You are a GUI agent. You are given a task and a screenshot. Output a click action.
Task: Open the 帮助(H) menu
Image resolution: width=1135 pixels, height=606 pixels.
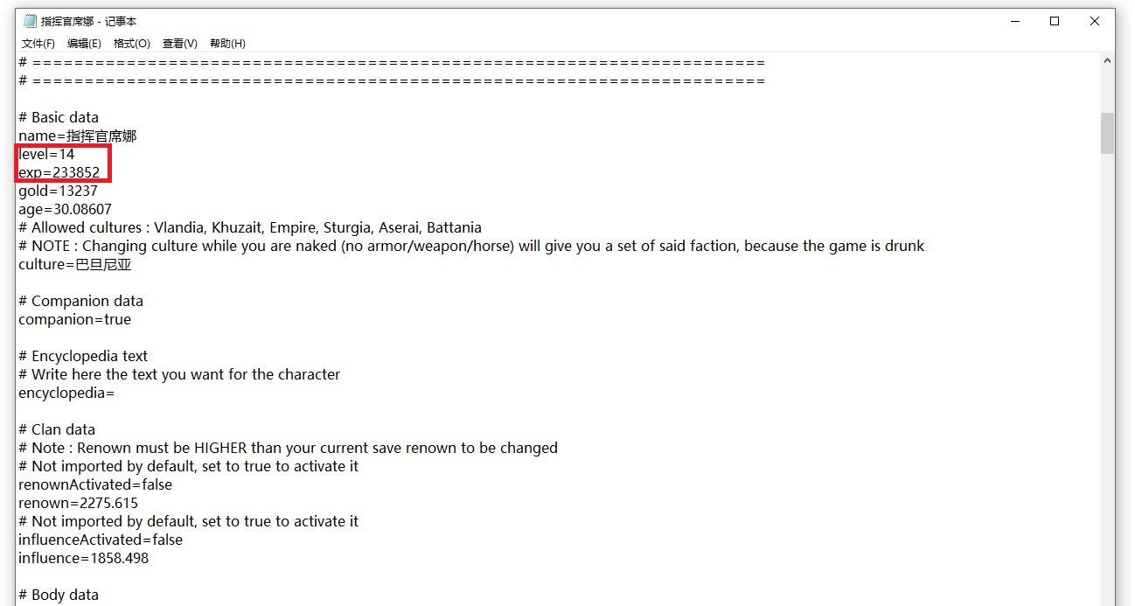pos(227,43)
